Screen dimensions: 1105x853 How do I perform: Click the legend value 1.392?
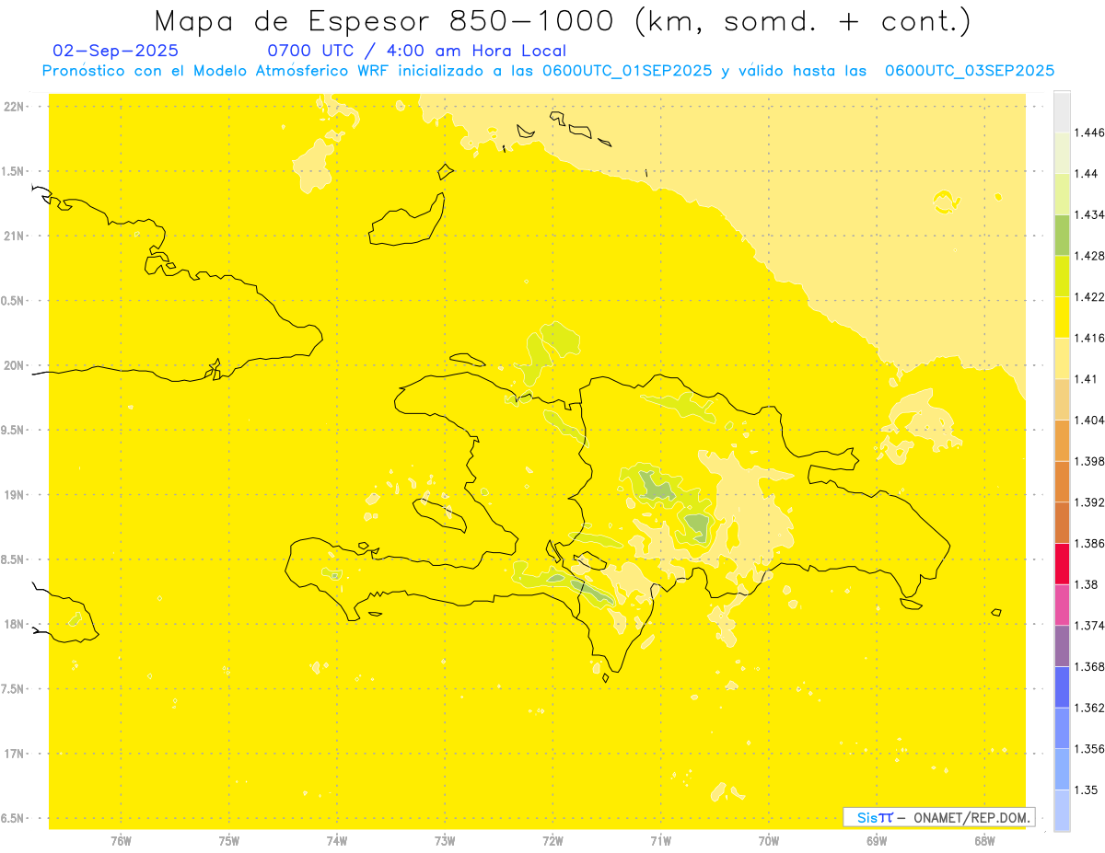click(x=1090, y=502)
